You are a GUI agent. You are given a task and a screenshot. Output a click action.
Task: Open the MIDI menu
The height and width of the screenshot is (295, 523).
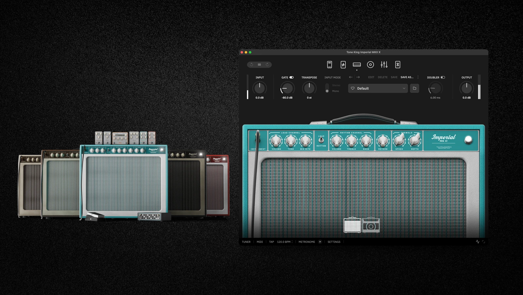[x=260, y=242]
